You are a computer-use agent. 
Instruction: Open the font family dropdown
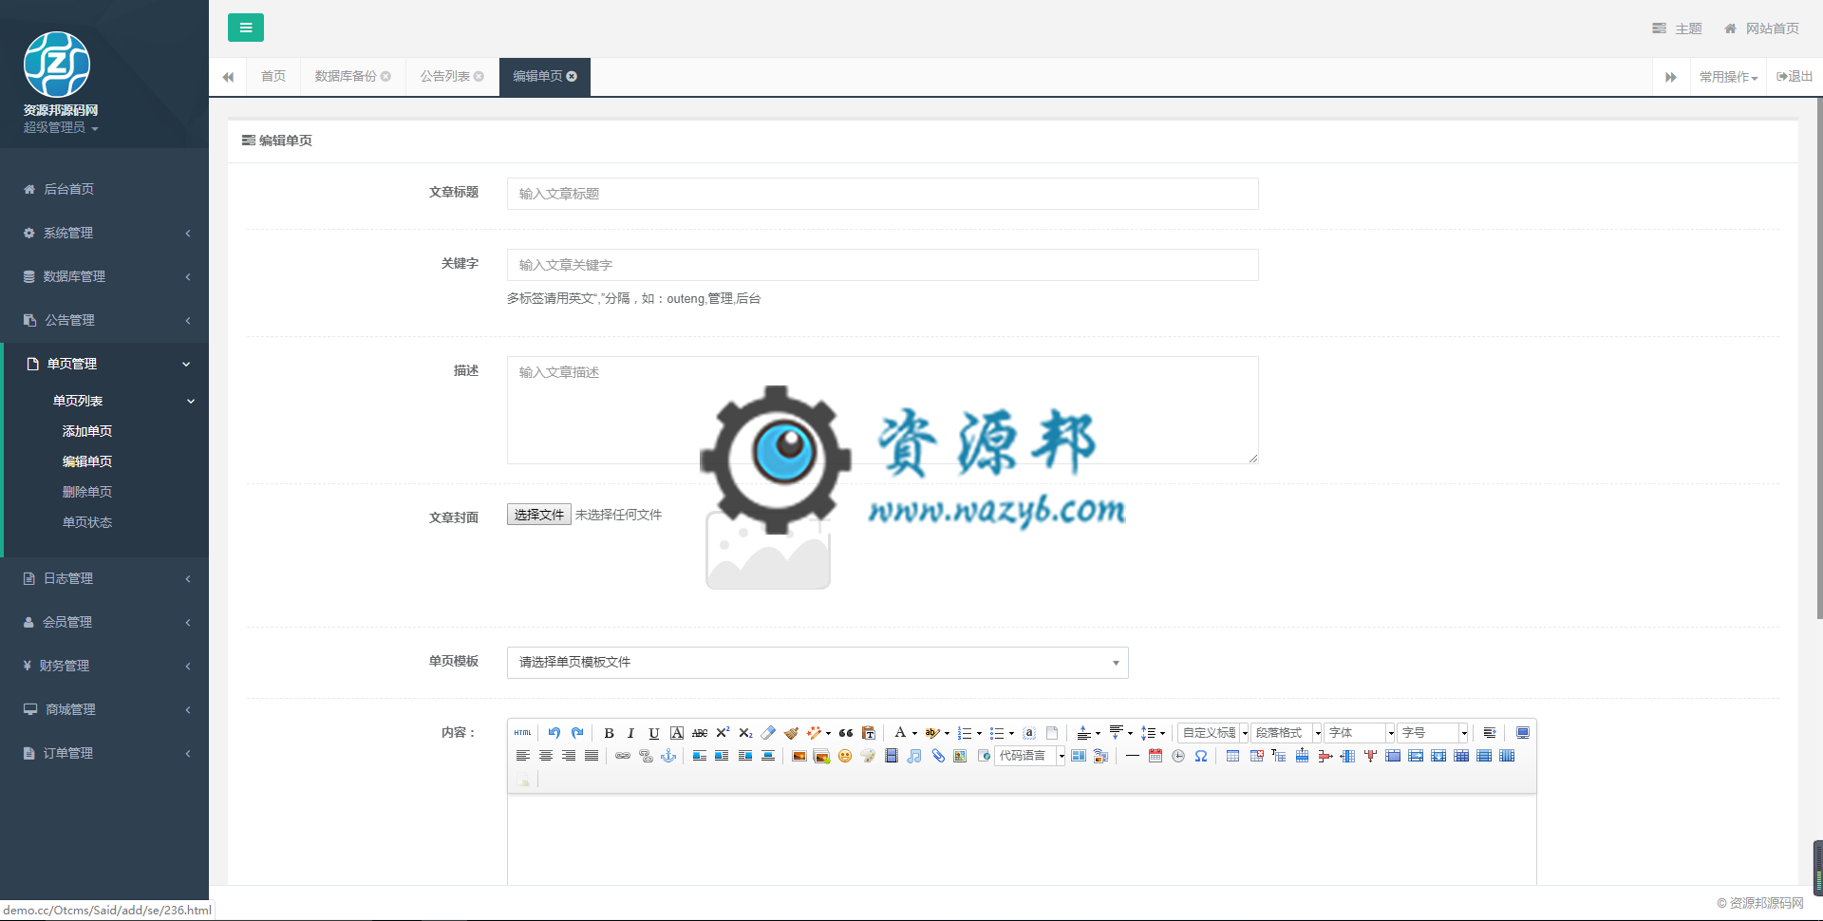(x=1360, y=733)
